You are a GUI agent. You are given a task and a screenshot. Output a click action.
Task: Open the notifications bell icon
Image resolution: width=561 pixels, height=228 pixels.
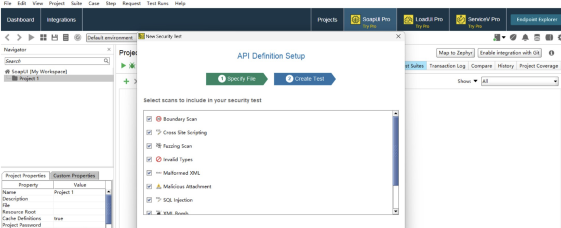tap(525, 37)
